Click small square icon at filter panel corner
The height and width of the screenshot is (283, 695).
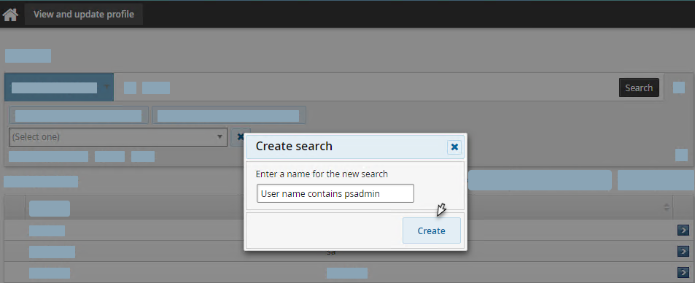point(681,155)
